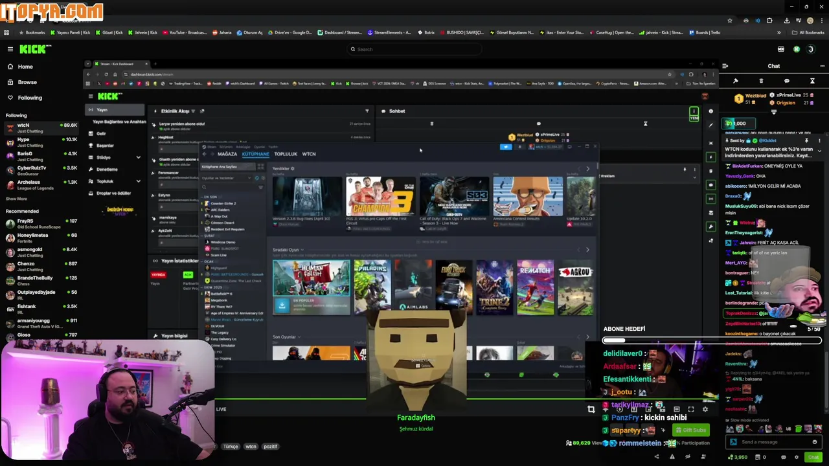
Task: Switch to MAĞAZA tab in Steam
Action: tap(227, 154)
